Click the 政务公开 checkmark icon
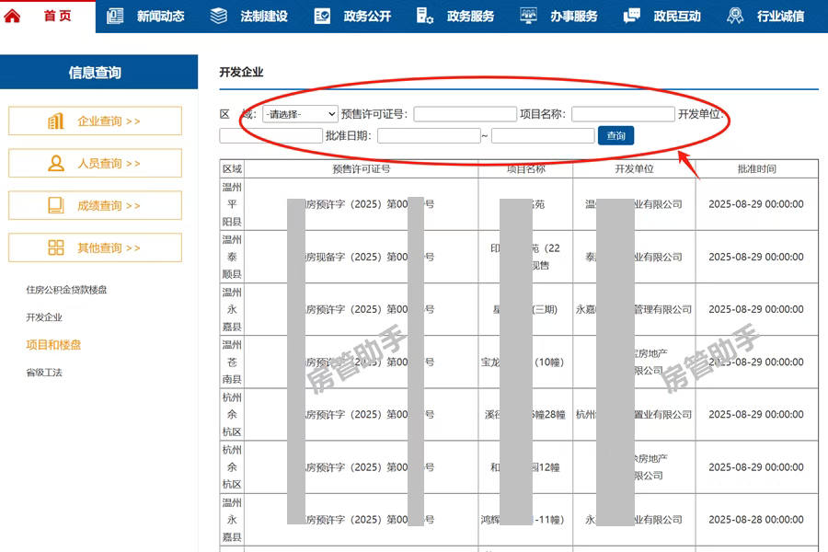 point(322,16)
